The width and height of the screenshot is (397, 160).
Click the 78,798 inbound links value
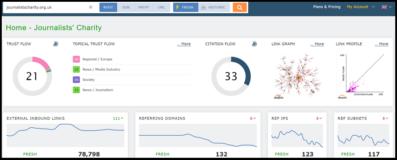pos(89,154)
